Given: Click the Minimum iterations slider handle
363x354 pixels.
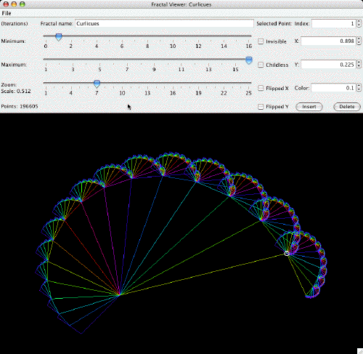Looking at the screenshot, I should [x=59, y=37].
